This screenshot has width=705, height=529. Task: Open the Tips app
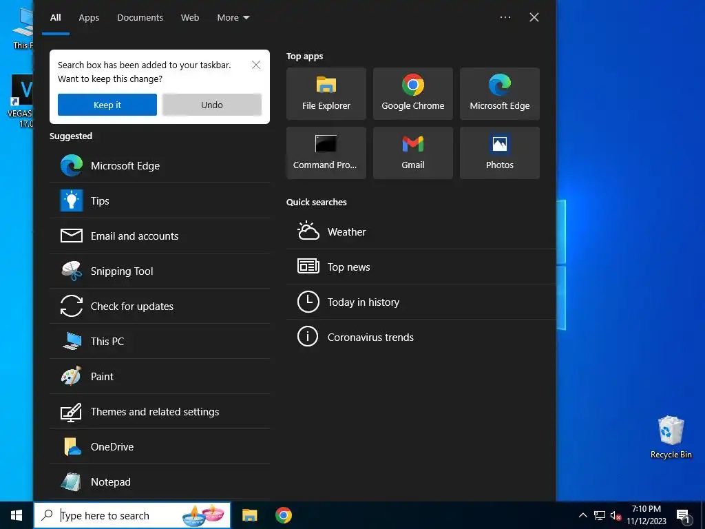(160, 200)
